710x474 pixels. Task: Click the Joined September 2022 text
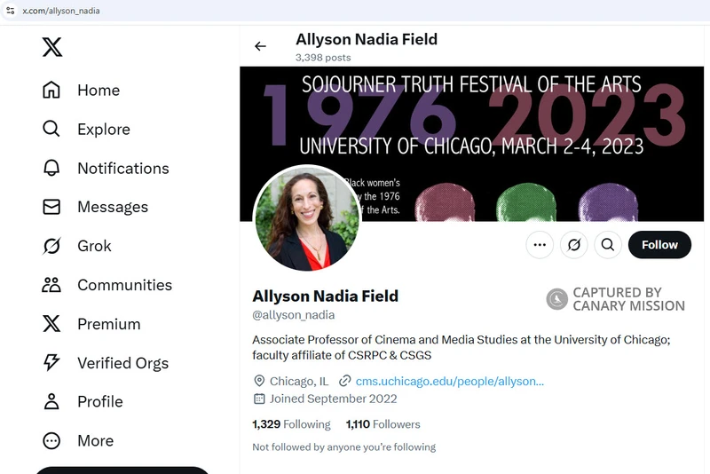[x=334, y=399]
